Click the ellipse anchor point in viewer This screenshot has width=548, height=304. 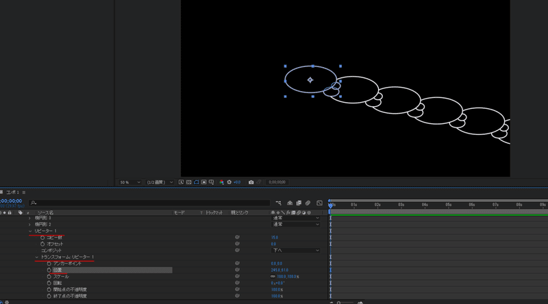(x=310, y=80)
